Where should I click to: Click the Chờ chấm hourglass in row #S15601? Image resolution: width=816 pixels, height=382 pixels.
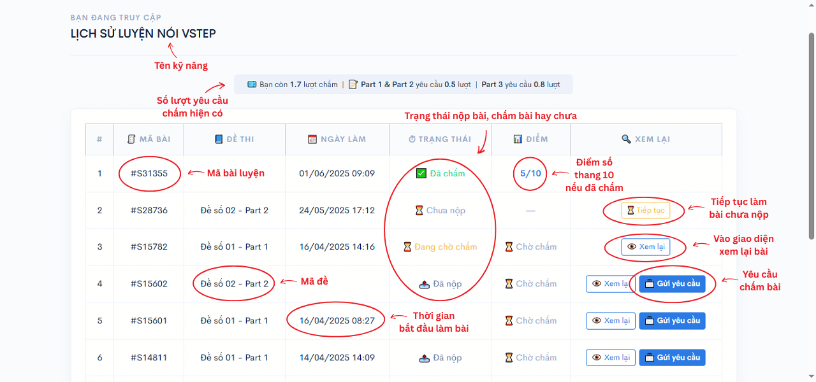[x=509, y=320]
